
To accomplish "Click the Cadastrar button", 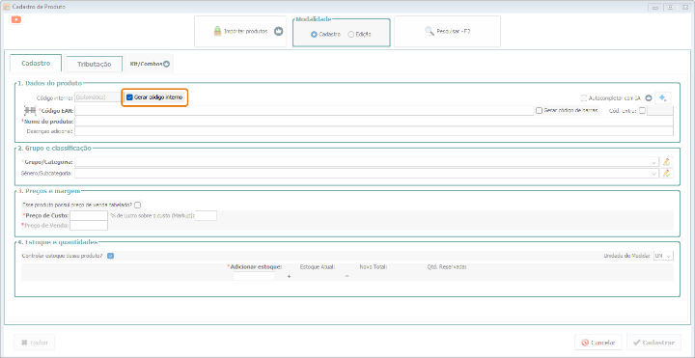I will coord(653,343).
